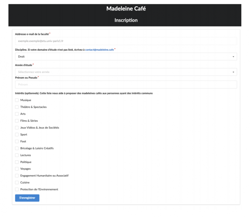Enable the Arts checkbox
This screenshot has width=250, height=217.
click(x=17, y=114)
